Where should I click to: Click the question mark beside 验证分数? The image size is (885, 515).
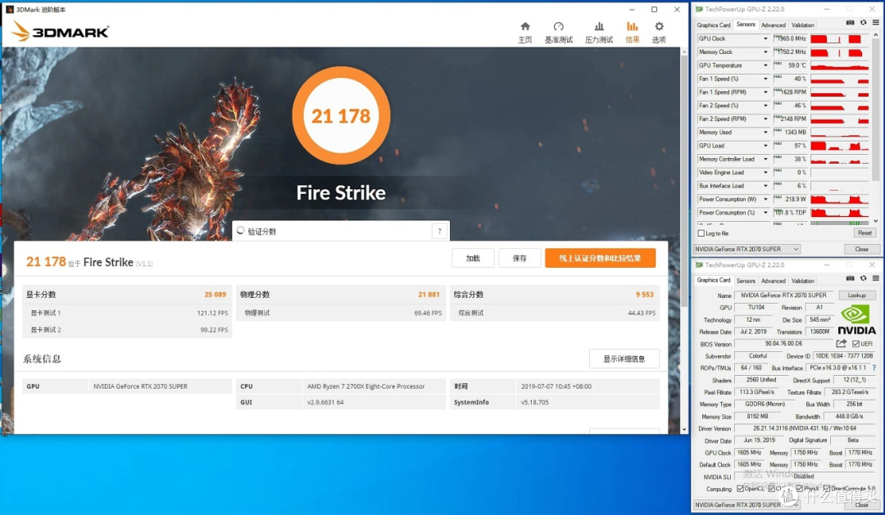(440, 231)
